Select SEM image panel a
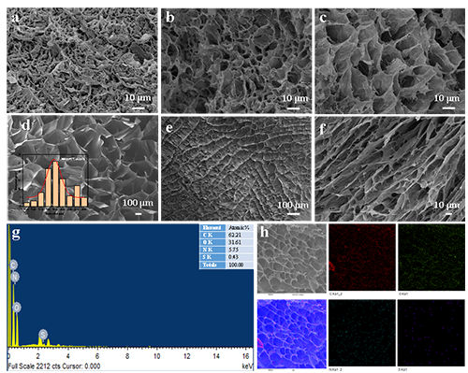Image resolution: width=468 pixels, height=373 pixels. click(x=82, y=61)
